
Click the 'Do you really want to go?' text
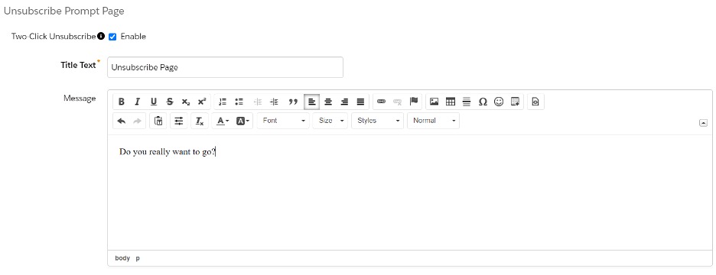[x=167, y=152]
